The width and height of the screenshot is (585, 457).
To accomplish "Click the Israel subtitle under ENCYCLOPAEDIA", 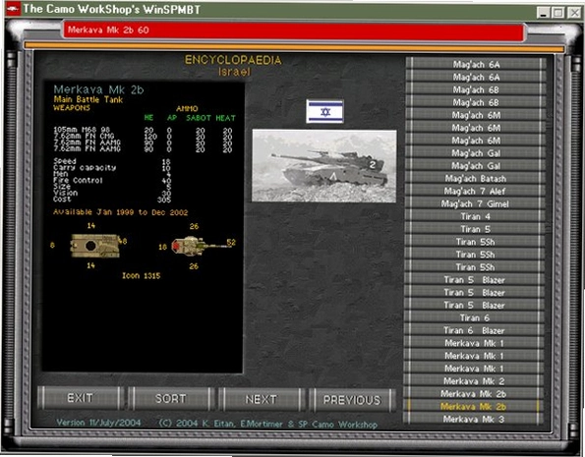I will [x=234, y=72].
